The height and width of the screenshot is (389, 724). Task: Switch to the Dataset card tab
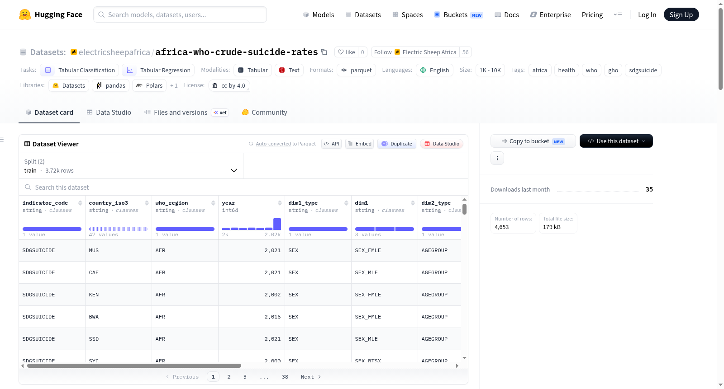49,112
